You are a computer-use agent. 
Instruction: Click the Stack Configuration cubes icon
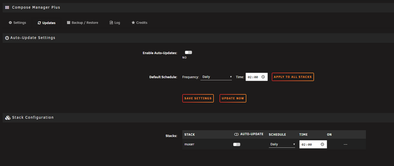(x=8, y=118)
